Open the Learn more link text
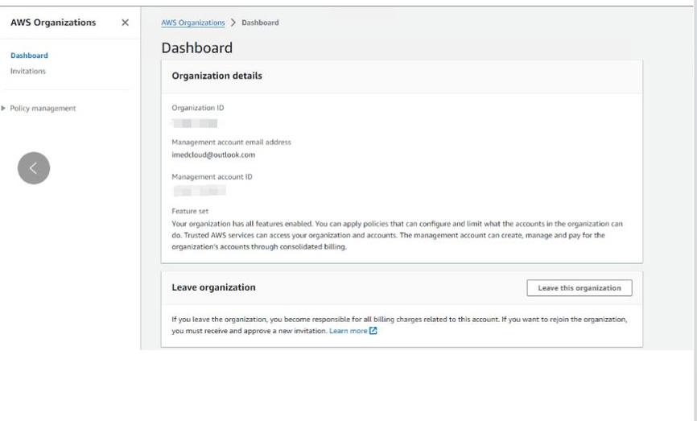This screenshot has width=697, height=421. point(348,331)
